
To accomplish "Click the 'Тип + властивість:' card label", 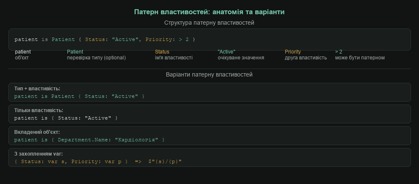I will tap(37, 89).
